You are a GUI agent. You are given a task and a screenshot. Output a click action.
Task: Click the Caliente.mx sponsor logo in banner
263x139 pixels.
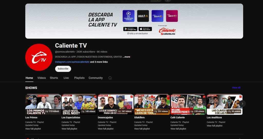tap(167, 31)
